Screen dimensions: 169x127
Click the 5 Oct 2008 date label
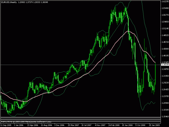pyautogui.click(x=140, y=125)
